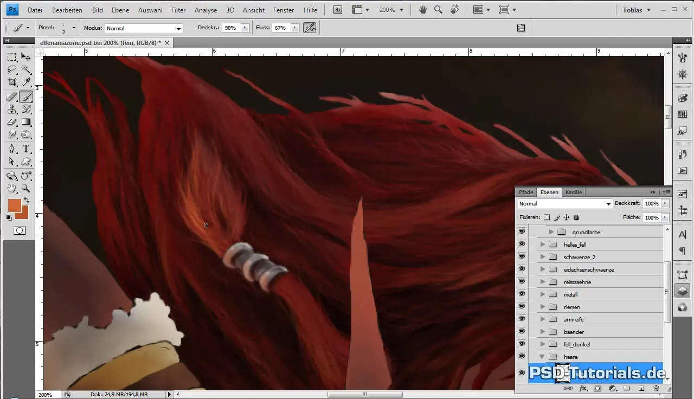
Task: Toggle visibility of riemen group
Action: click(522, 307)
